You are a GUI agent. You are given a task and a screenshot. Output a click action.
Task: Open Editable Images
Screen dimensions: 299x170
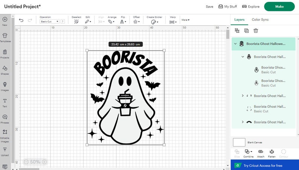pos(5,136)
